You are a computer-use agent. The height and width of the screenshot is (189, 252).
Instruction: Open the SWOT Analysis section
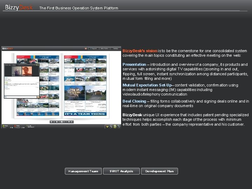(x=121, y=171)
